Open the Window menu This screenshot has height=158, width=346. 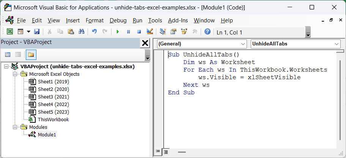coord(204,20)
